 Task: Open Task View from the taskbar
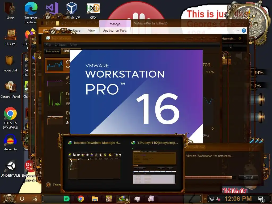(35, 199)
